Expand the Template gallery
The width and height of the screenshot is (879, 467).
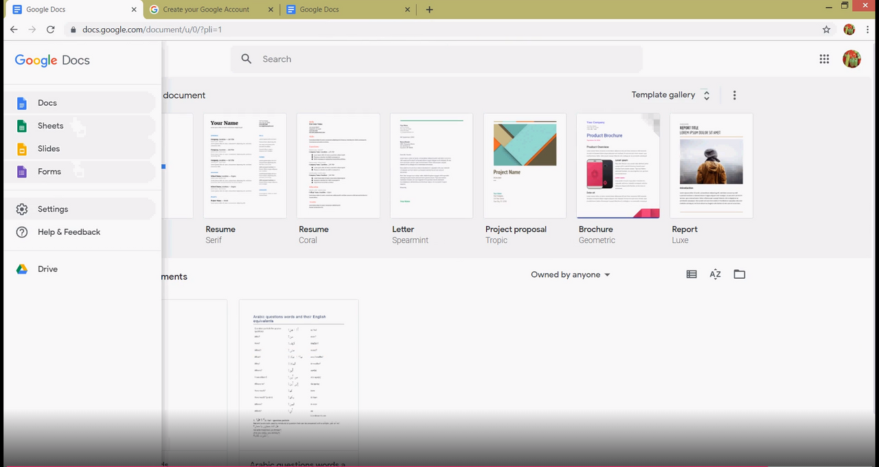click(671, 95)
